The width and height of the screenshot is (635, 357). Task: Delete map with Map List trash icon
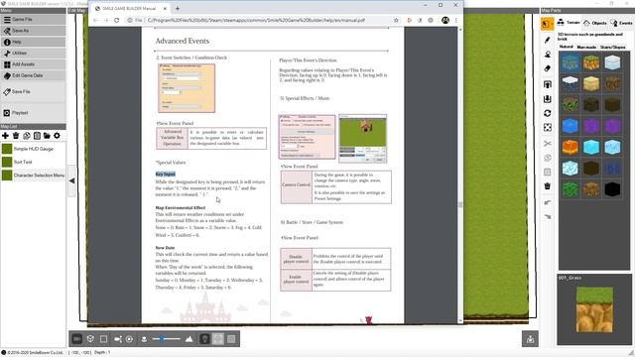click(16, 136)
